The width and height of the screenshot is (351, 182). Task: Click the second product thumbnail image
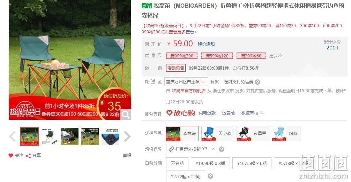pos(50,136)
